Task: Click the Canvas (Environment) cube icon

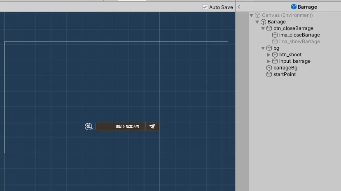Action: (x=257, y=15)
